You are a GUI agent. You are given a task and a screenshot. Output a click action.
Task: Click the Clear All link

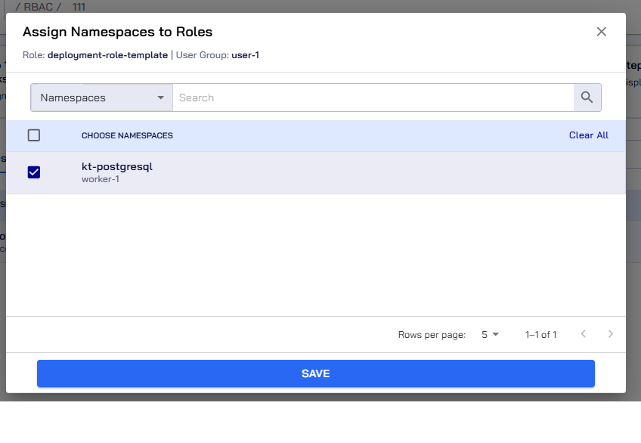point(588,135)
